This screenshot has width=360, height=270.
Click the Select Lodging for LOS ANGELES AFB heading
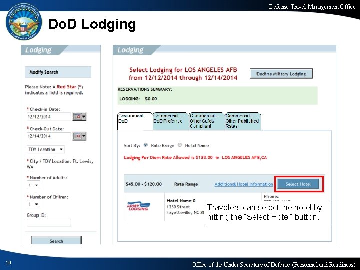183,74
